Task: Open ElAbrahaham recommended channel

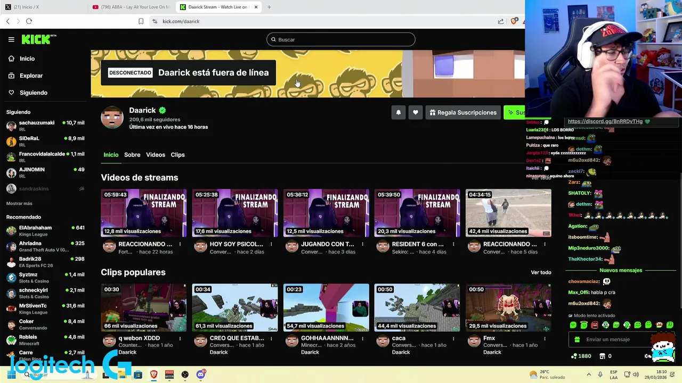Action: [x=45, y=230]
